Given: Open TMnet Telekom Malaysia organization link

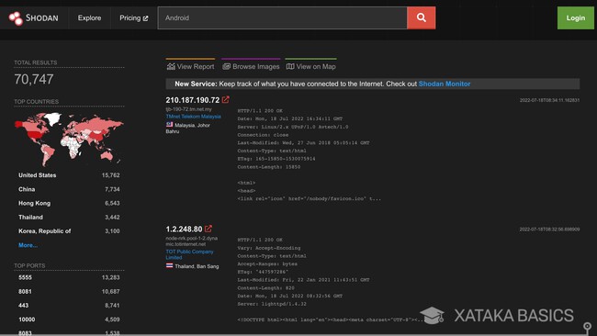Looking at the screenshot, I should pos(193,117).
